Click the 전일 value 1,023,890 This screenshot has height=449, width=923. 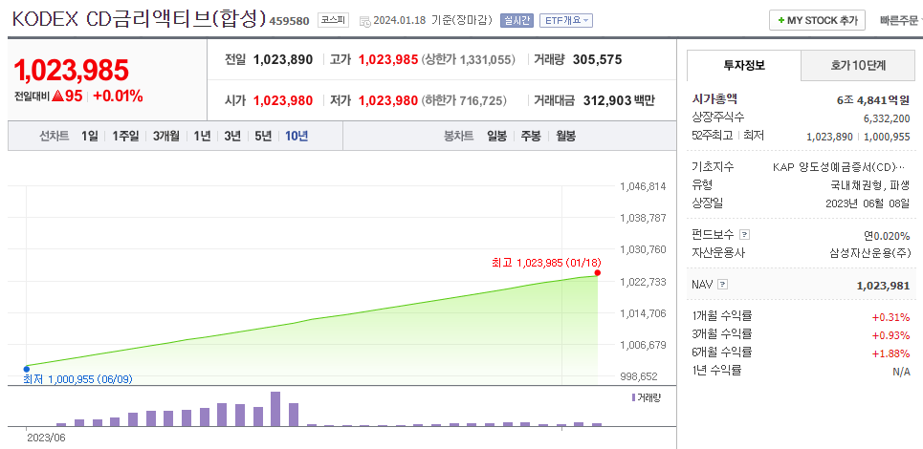[283, 59]
